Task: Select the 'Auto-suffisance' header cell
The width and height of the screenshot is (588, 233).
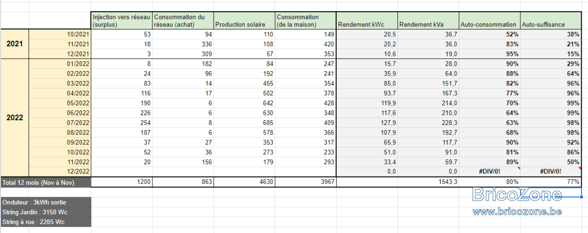Action: 550,21
